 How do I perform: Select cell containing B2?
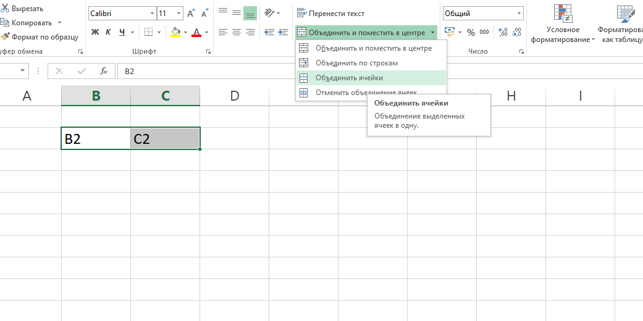tap(96, 138)
